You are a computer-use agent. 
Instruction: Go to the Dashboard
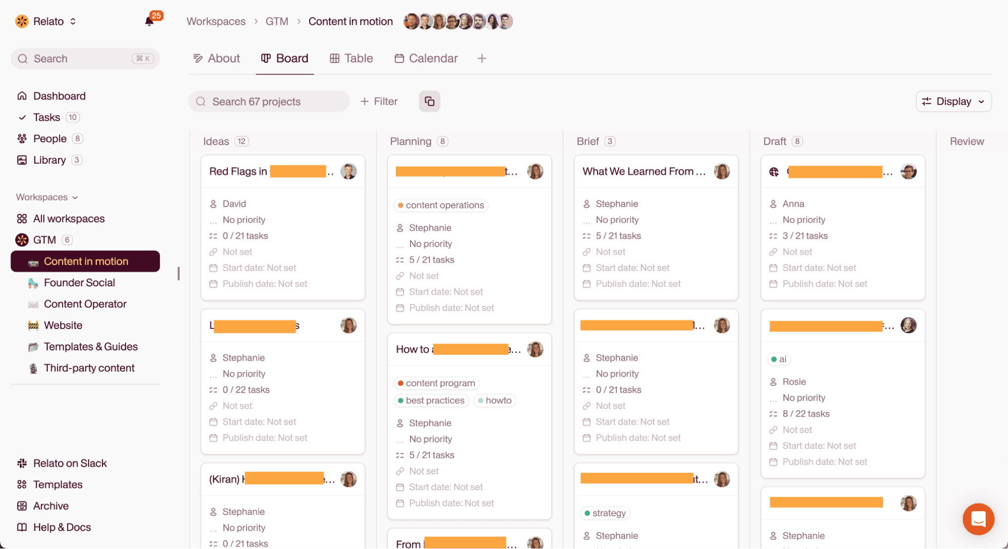pyautogui.click(x=59, y=96)
